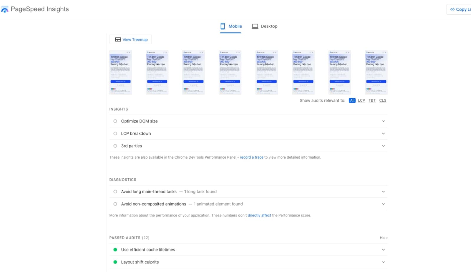Click Use efficient cache lifetimes audit title
The width and height of the screenshot is (471, 272).
[148, 250]
